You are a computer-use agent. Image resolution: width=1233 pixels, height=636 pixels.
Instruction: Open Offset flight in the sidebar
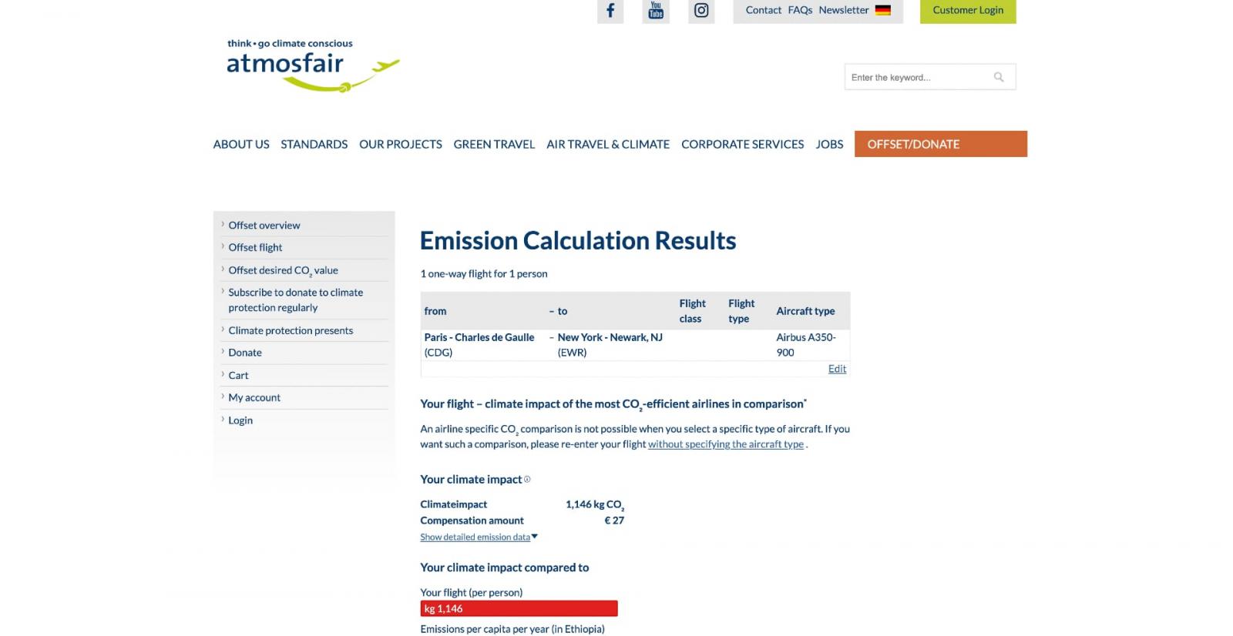pos(255,247)
